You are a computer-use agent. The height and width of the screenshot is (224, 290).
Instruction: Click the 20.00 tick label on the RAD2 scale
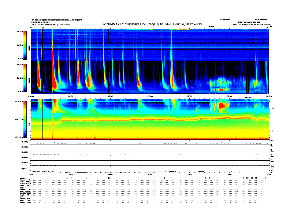pos(20,45)
